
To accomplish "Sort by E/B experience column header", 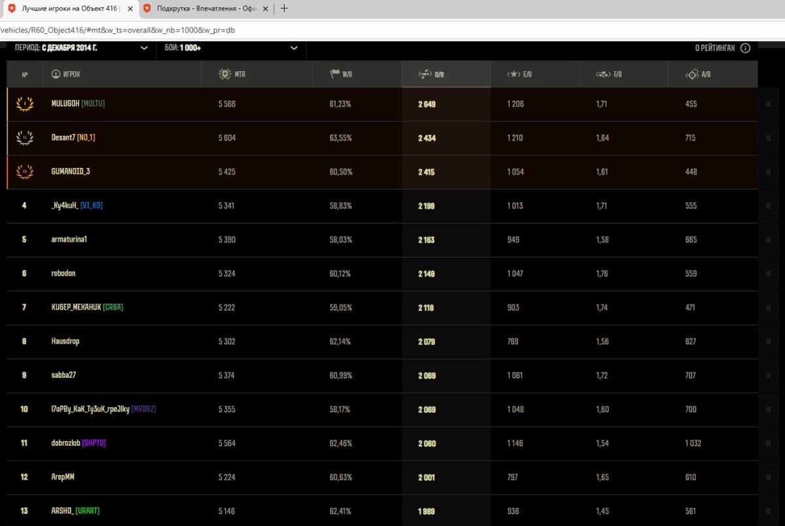I will click(x=519, y=74).
